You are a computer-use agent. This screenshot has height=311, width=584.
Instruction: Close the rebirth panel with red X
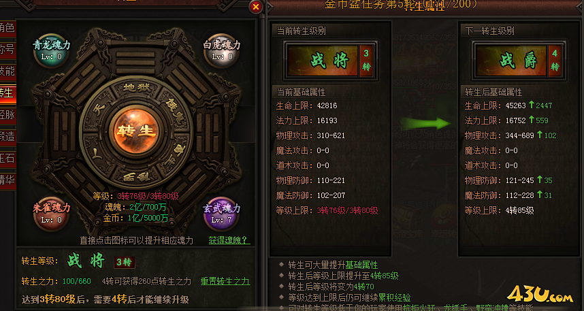(256, 7)
